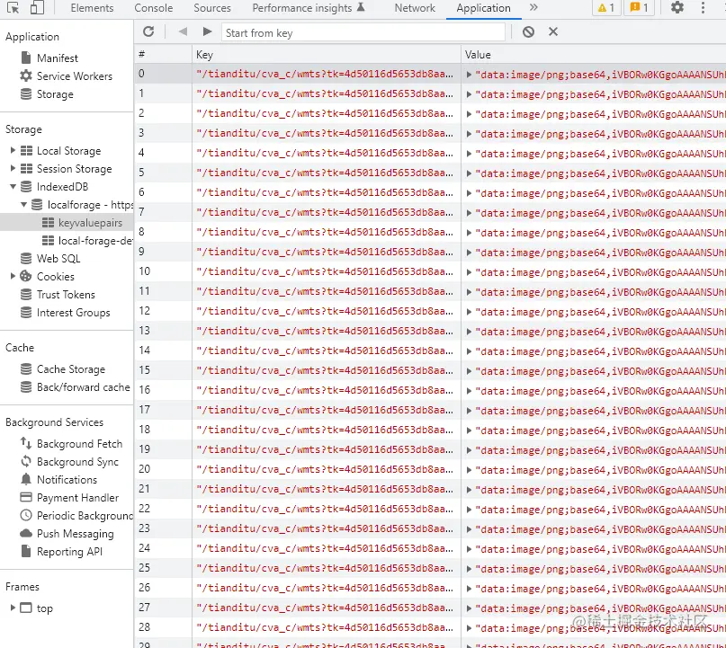Select the value cell in row 24
This screenshot has height=648, width=726.
[x=594, y=548]
